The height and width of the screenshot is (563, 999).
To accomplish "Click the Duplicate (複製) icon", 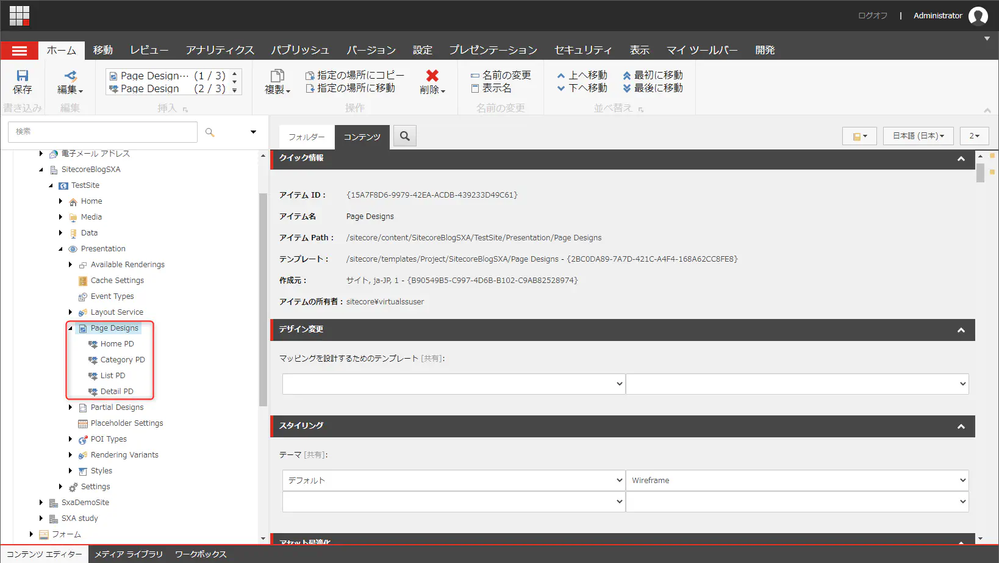I will pos(277,76).
